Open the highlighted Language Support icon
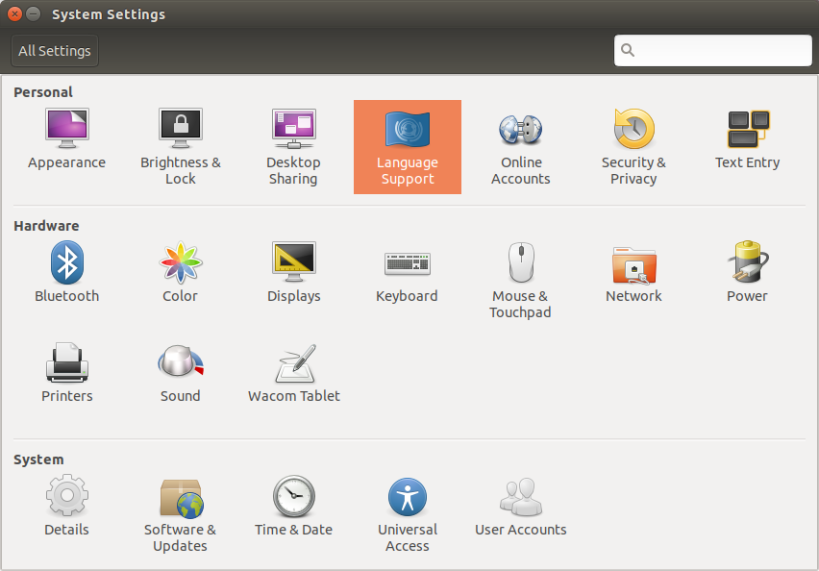Image resolution: width=819 pixels, height=571 pixels. coord(408,147)
